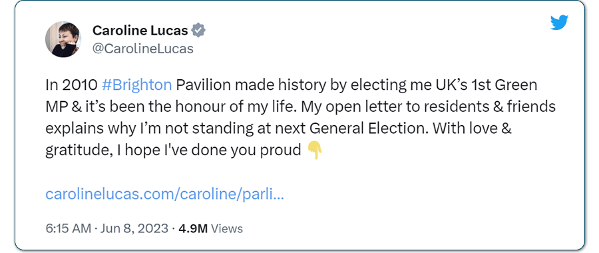Open Caroline Lucas's profile avatar photo
Viewport: 599px width, 253px height.
pyautogui.click(x=63, y=39)
